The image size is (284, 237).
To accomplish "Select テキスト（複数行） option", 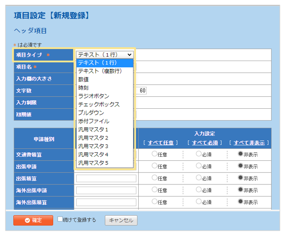I will click(105, 71).
